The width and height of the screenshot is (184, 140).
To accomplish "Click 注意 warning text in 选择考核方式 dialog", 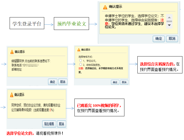I will tap(81, 68).
